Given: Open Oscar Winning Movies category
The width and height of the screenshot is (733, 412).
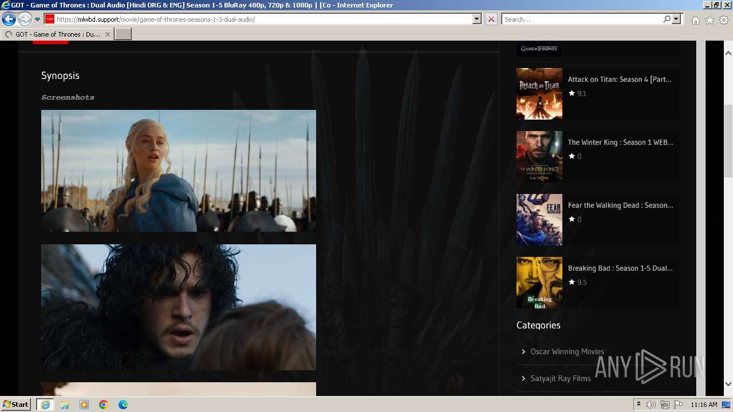Looking at the screenshot, I should click(567, 352).
